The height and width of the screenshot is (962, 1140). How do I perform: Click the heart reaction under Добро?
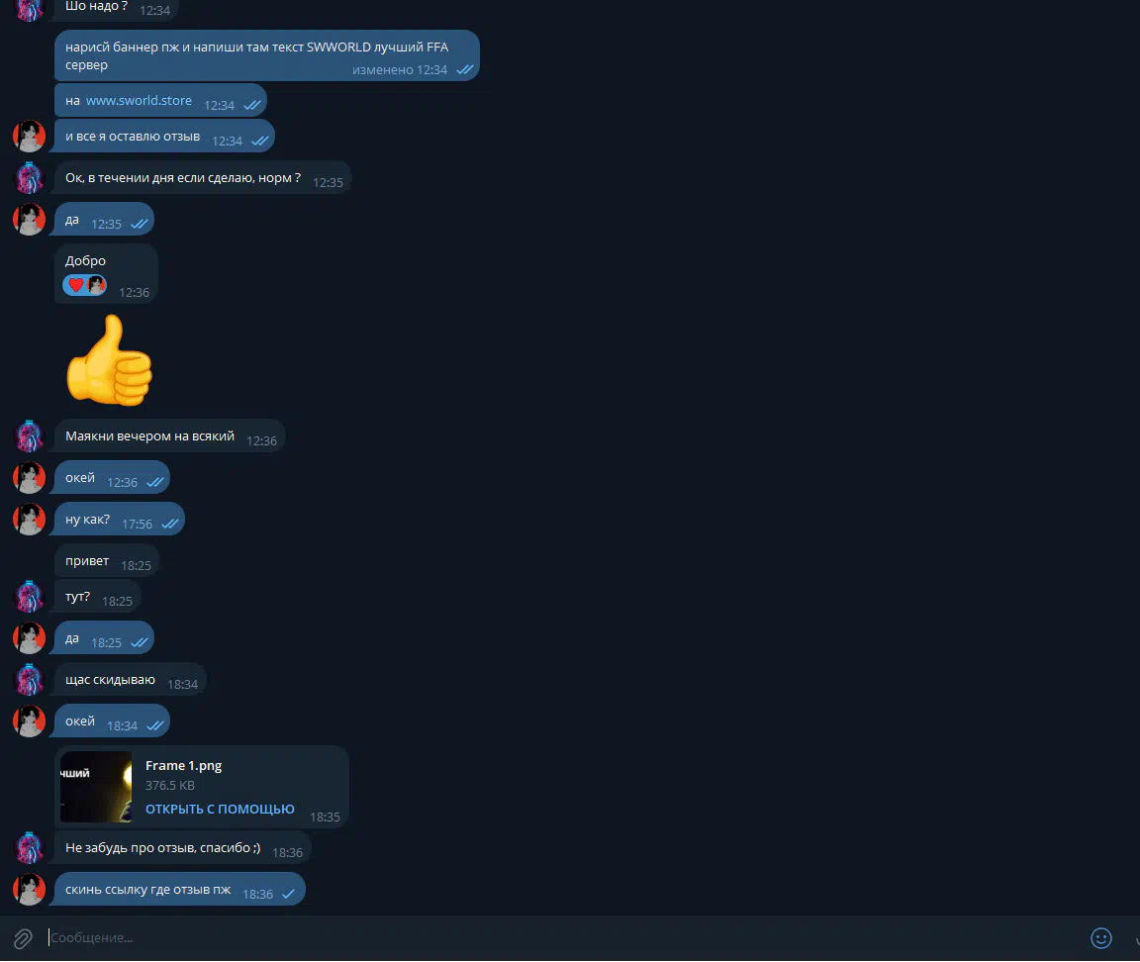tap(75, 285)
